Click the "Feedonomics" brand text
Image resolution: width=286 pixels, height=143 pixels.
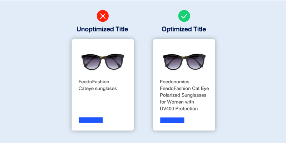[174, 82]
